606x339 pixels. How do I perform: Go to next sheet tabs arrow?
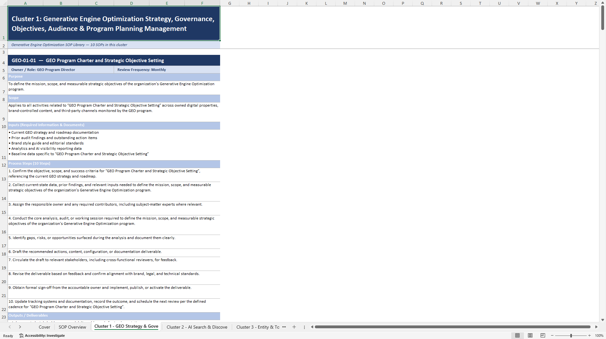tap(20, 327)
